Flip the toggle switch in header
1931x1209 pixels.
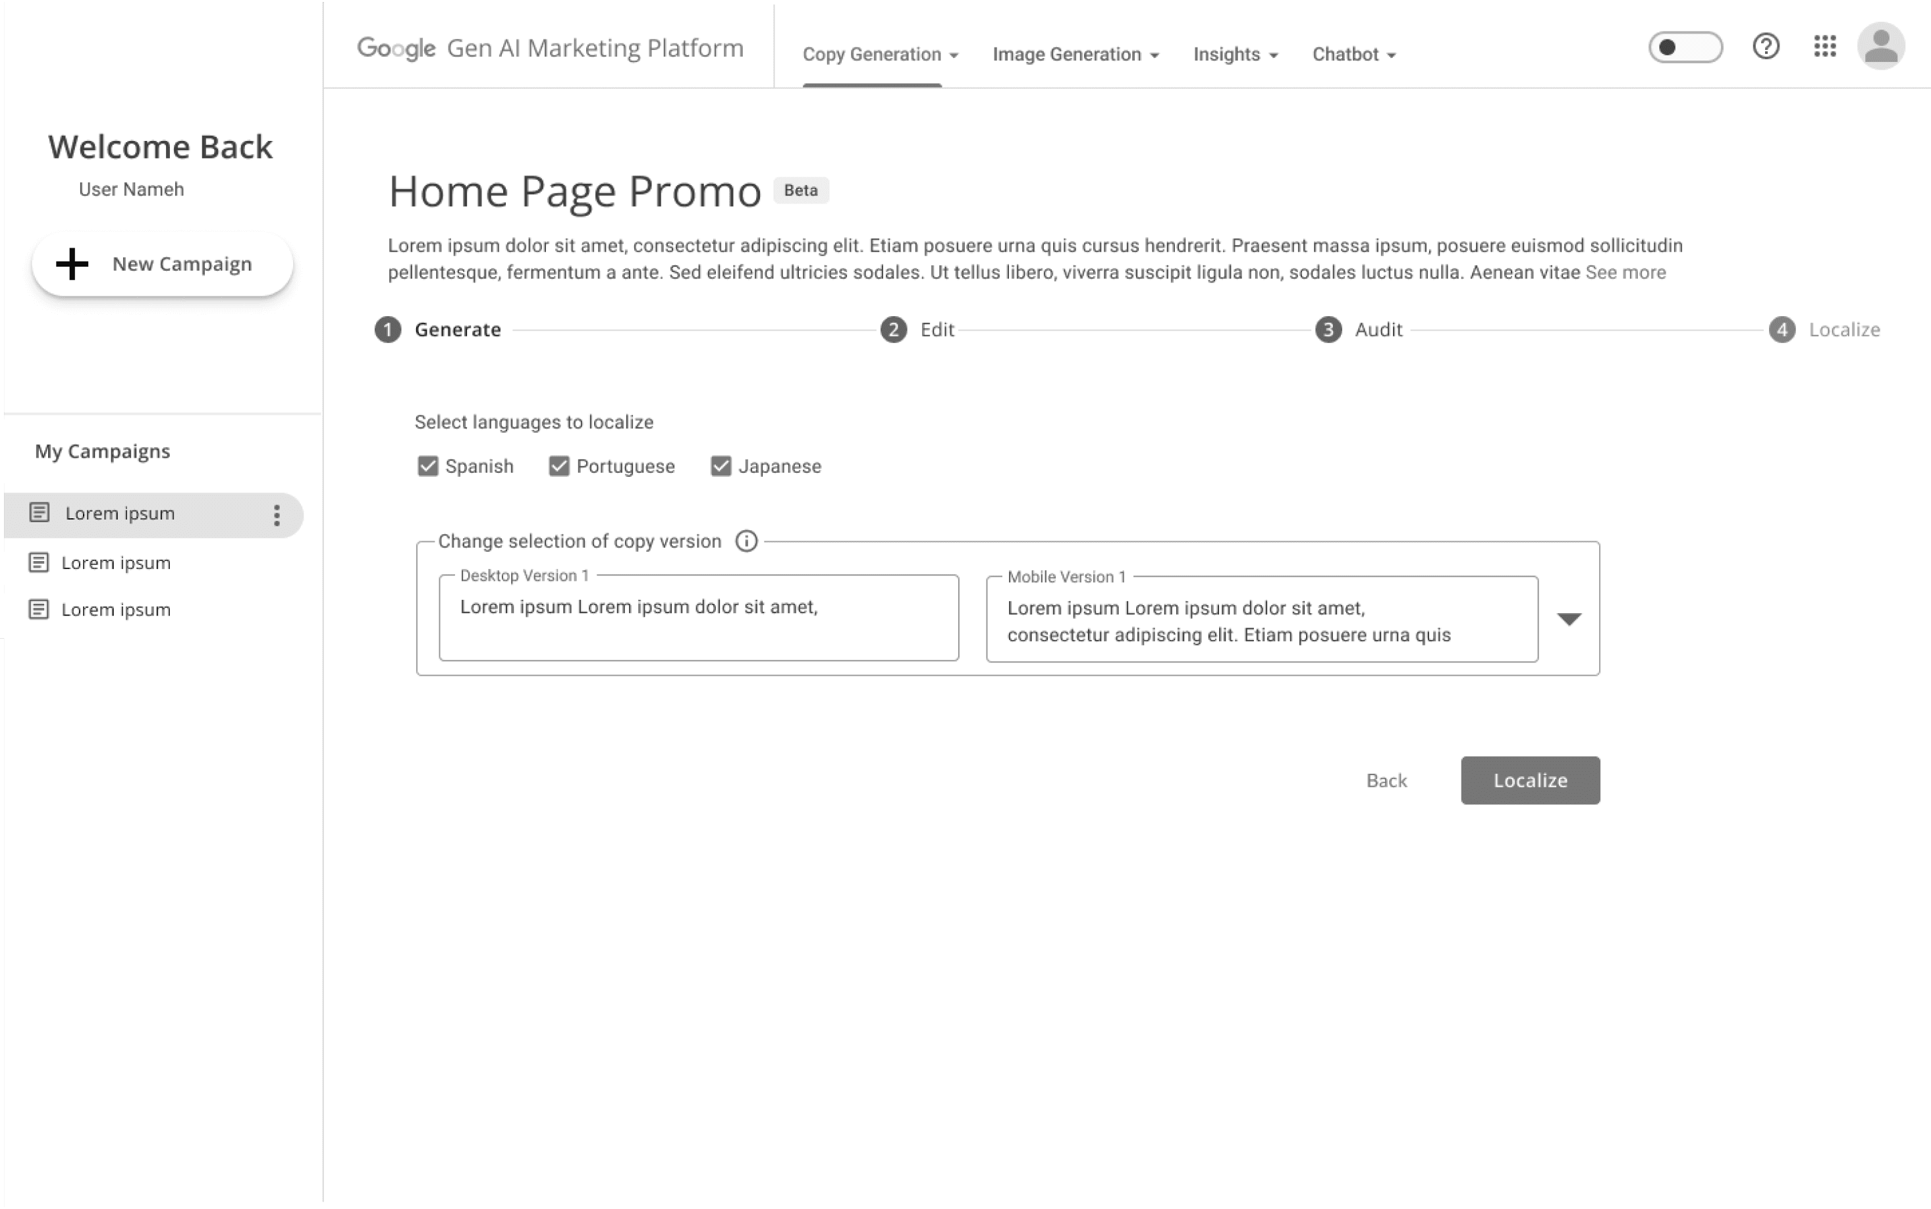click(1685, 47)
